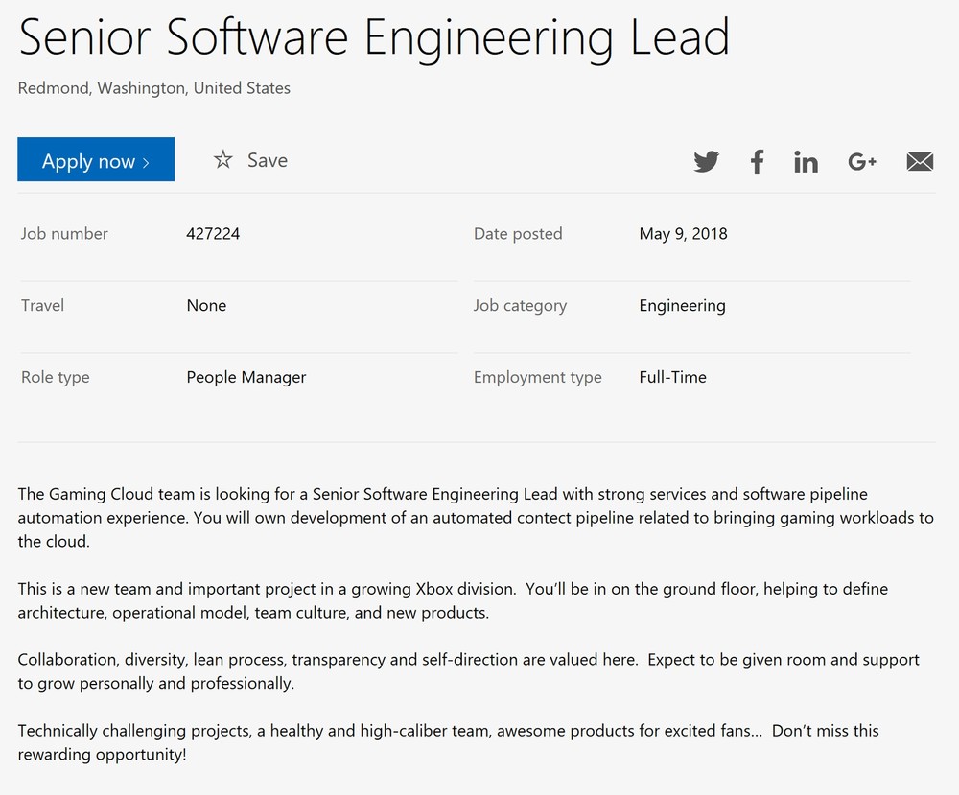Email this job using envelope icon
The height and width of the screenshot is (795, 959).
pos(919,162)
